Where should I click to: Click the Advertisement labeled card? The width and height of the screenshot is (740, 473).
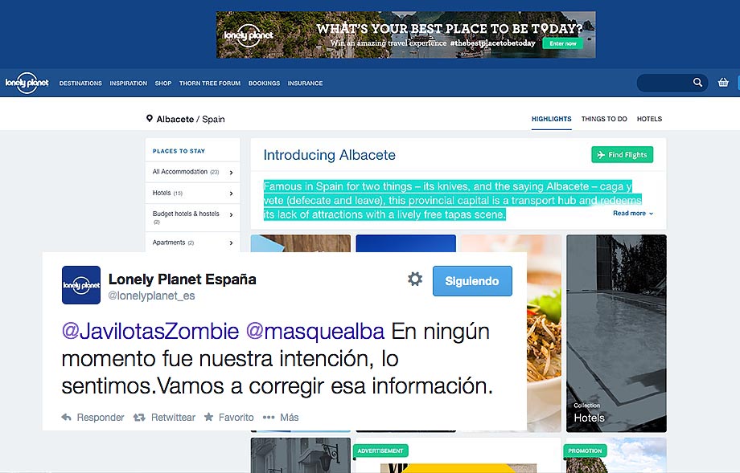point(457,455)
